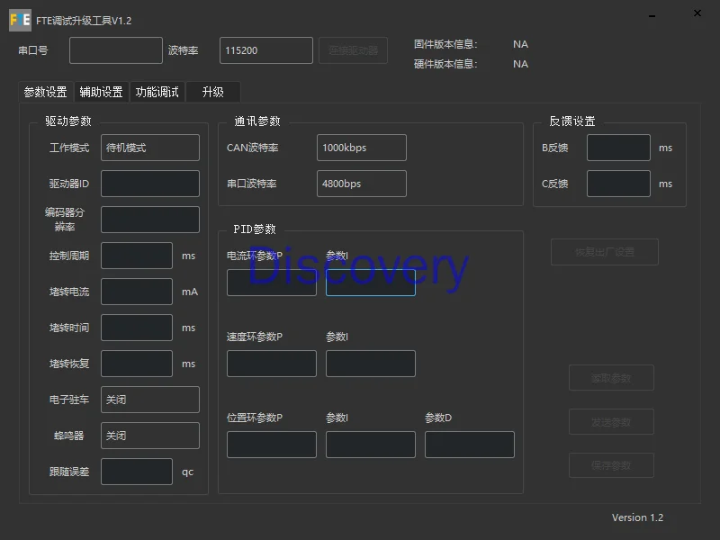Focus the 驱动器ID input field
The width and height of the screenshot is (720, 540).
pos(150,184)
